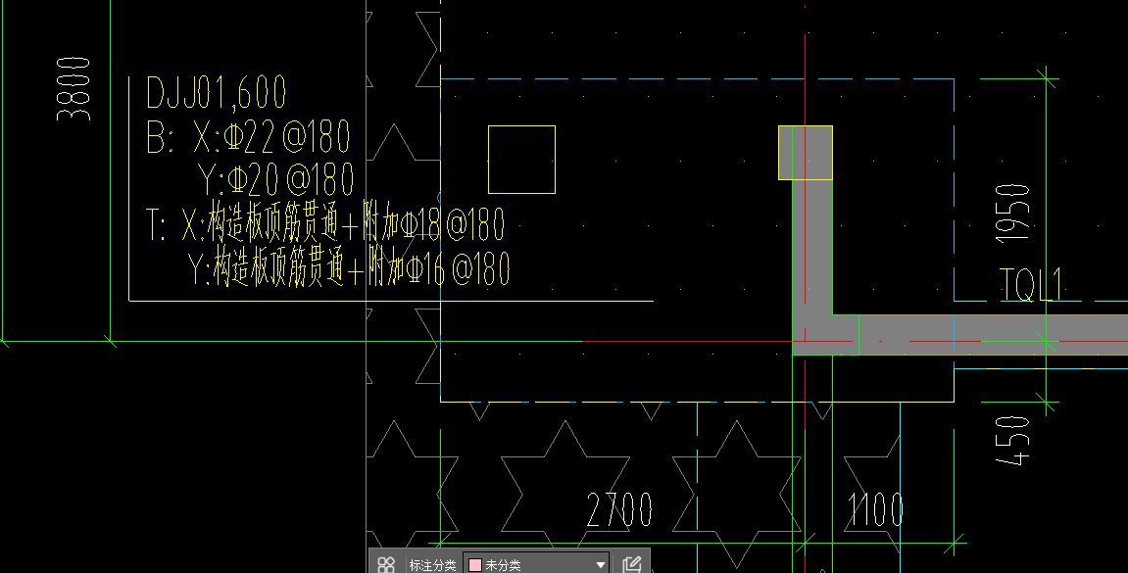Click the 3800 vertical dimension text
Image resolution: width=1128 pixels, height=573 pixels.
click(x=74, y=89)
